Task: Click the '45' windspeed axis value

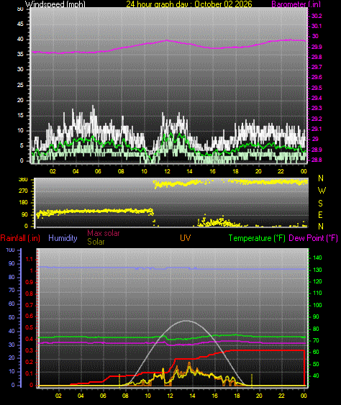Action: [20, 24]
